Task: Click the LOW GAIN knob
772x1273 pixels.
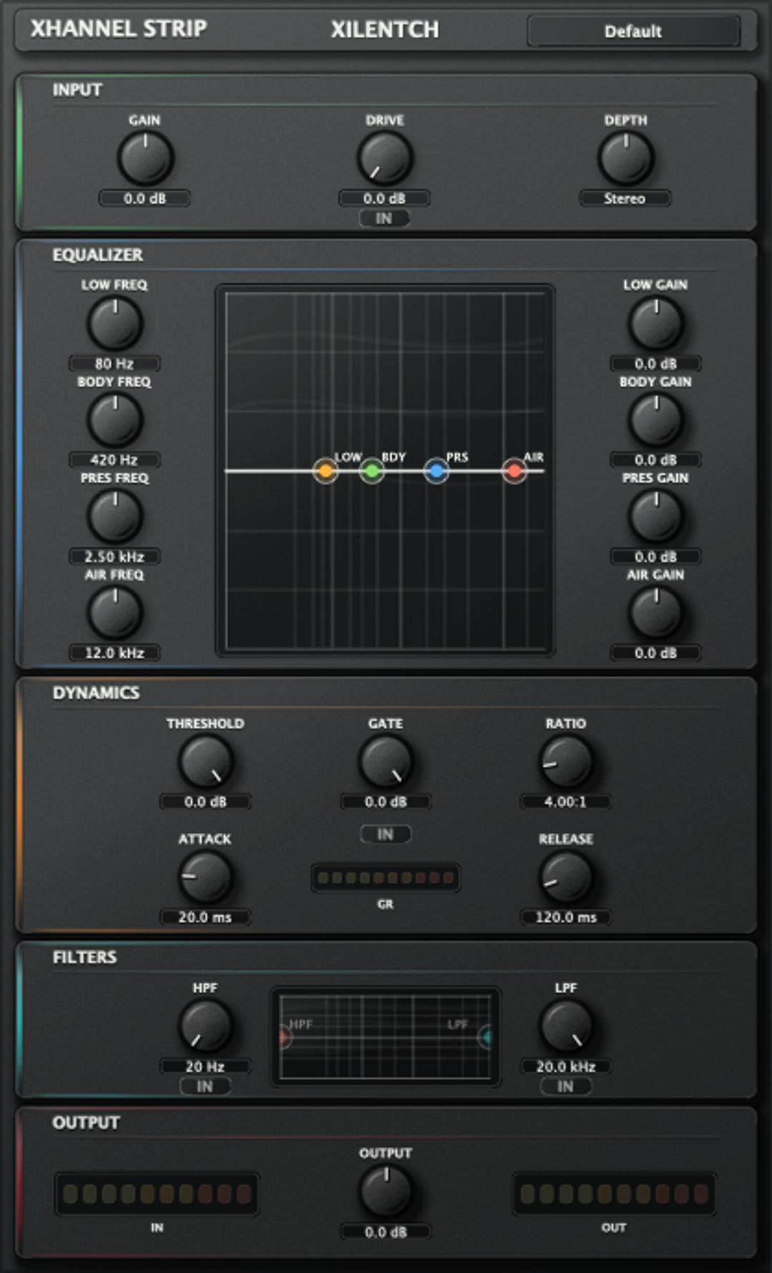Action: click(655, 323)
